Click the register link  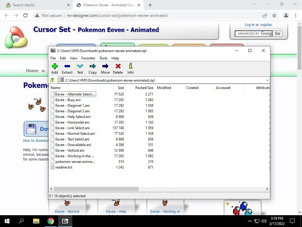[266, 25]
